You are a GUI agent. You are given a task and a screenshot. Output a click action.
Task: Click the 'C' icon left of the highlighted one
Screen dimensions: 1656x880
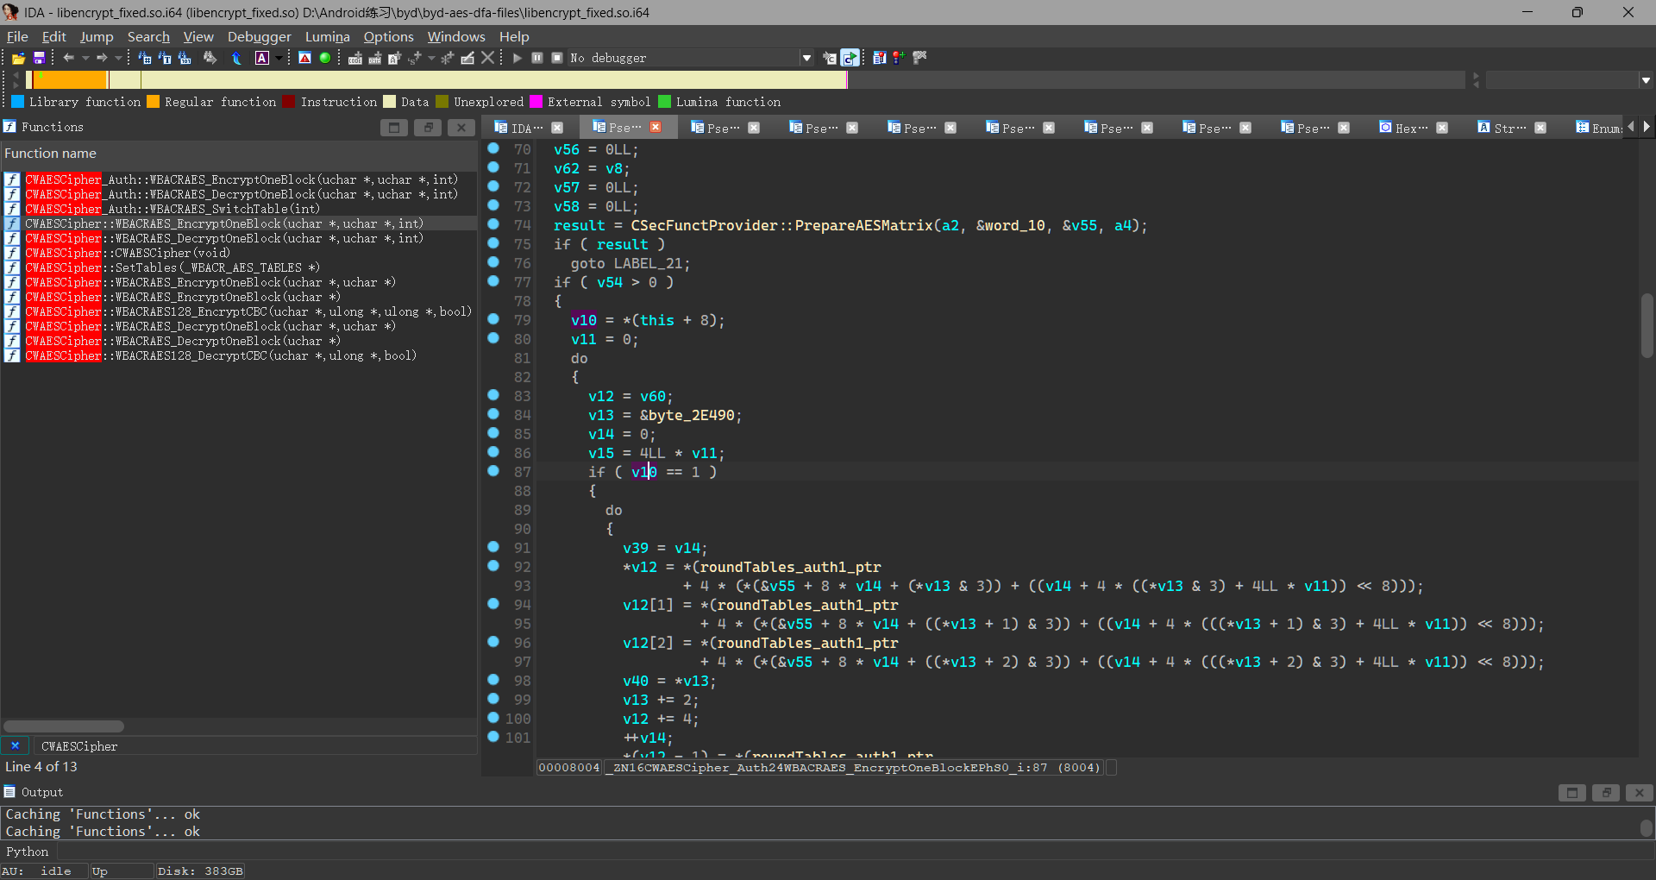(830, 58)
